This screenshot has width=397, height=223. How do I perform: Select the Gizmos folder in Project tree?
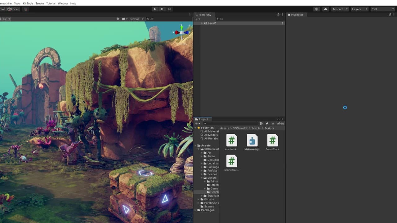click(207, 199)
